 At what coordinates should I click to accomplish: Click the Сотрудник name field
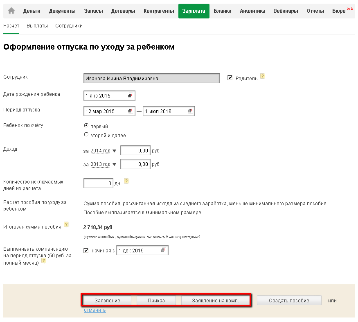point(151,78)
